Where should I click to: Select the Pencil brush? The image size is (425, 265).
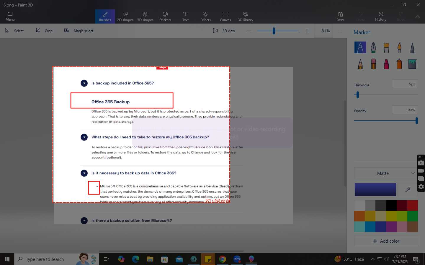coord(360,64)
